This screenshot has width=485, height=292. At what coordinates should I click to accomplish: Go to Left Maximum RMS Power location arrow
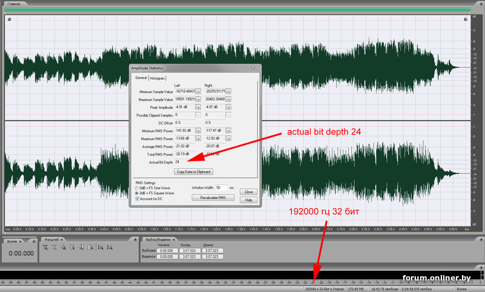click(198, 138)
